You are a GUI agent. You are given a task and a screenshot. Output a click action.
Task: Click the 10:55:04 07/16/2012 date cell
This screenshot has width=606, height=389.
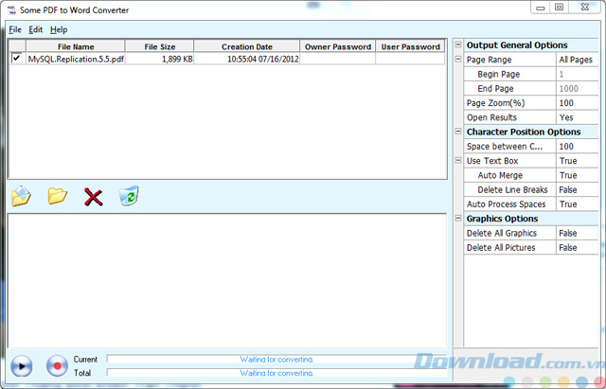click(x=247, y=59)
